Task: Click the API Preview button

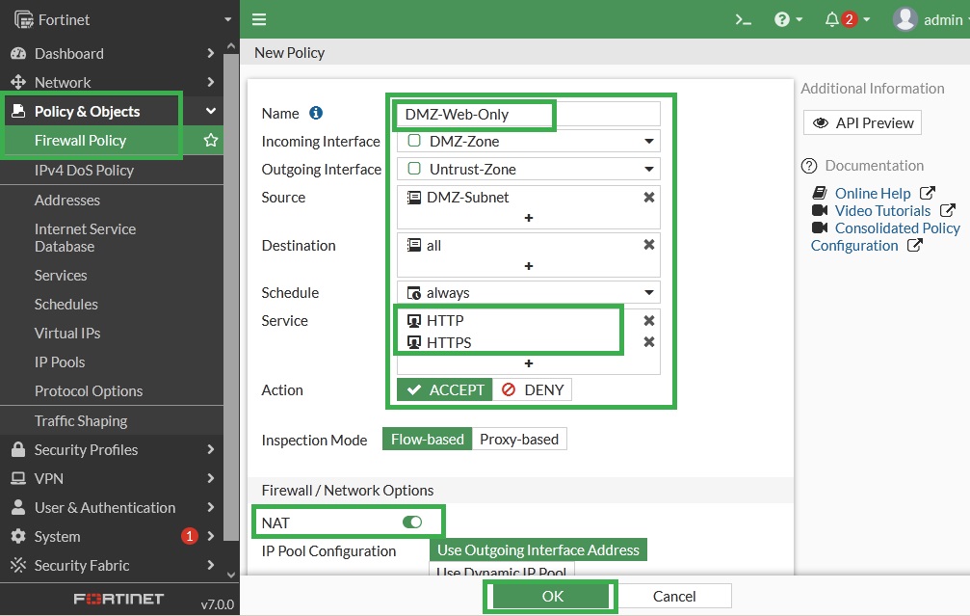Action: (x=862, y=122)
